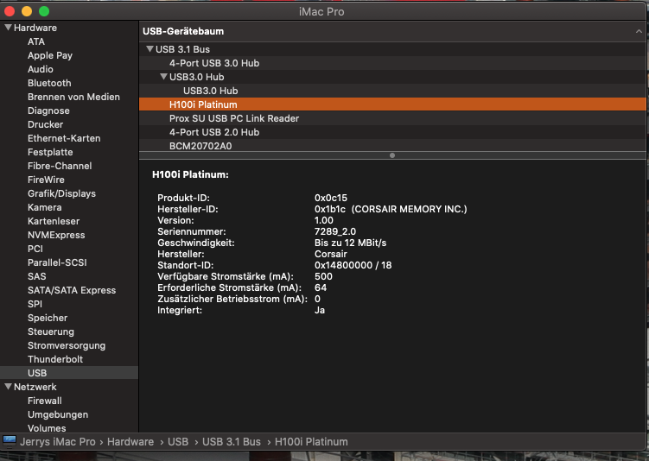Select the nested child USB3.0 Hub row

click(x=392, y=91)
